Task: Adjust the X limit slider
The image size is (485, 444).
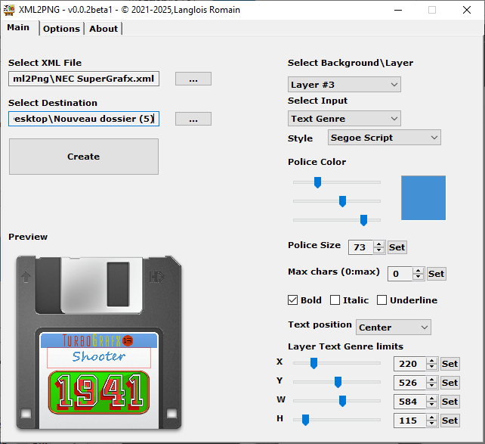Action: 314,363
